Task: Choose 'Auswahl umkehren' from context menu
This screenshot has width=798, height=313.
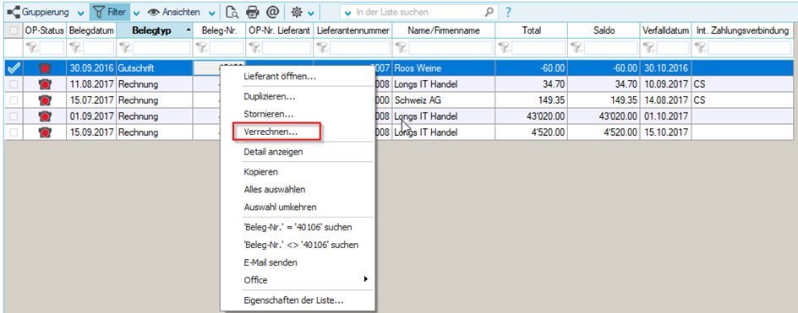Action: coord(298,208)
